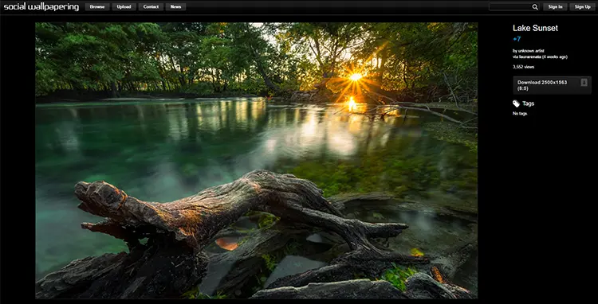Click the tag icon beside Tags
This screenshot has height=304, width=598.
(x=516, y=103)
